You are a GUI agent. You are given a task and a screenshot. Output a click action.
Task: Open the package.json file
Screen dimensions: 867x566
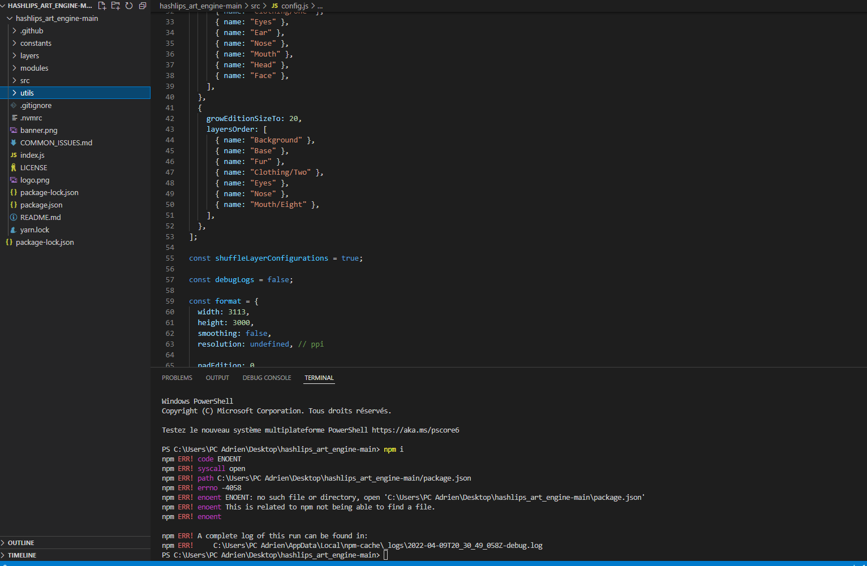coord(41,205)
